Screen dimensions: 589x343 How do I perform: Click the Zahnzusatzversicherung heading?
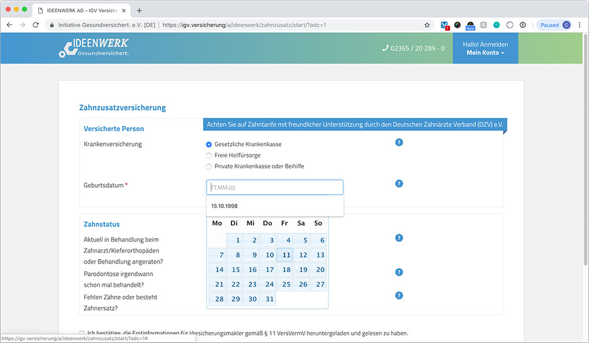click(123, 108)
